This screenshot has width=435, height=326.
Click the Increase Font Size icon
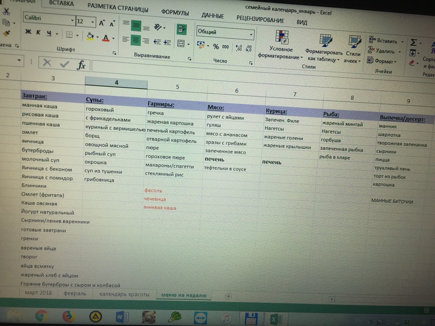[102, 23]
